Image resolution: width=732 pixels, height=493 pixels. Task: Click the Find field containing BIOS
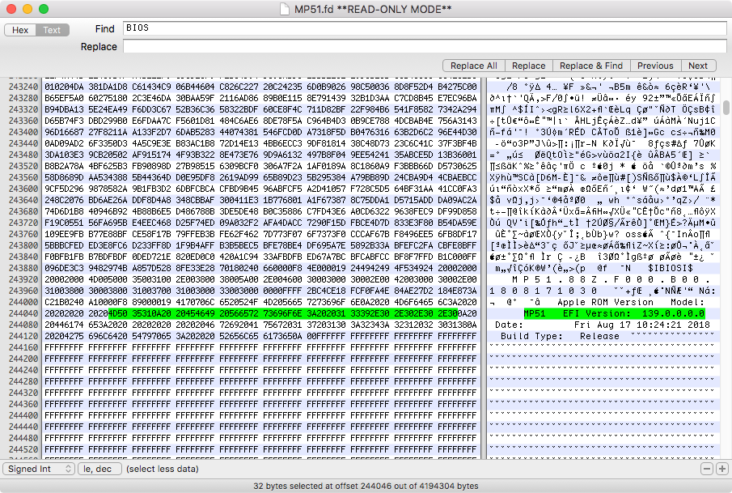[x=425, y=28]
